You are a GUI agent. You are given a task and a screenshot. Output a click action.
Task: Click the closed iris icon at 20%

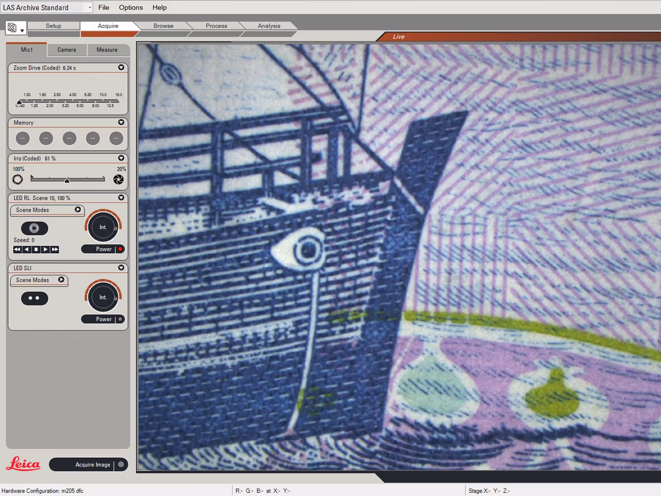click(118, 179)
